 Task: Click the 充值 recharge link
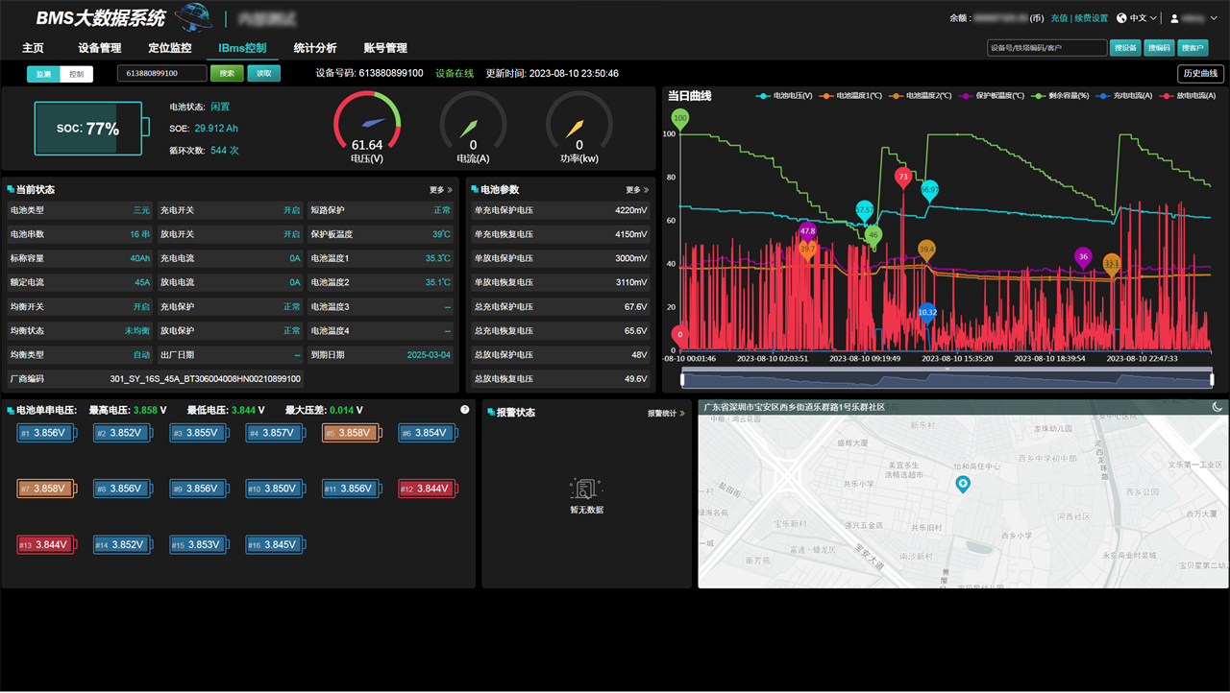click(1059, 18)
